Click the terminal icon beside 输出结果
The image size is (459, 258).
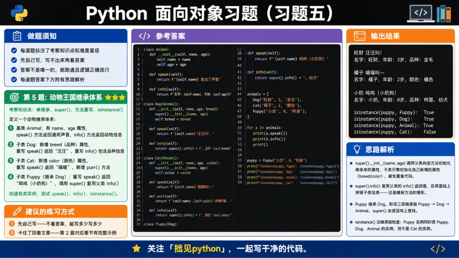(360, 36)
